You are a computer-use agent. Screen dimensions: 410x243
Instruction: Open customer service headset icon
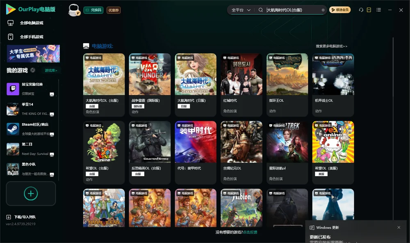click(x=361, y=10)
